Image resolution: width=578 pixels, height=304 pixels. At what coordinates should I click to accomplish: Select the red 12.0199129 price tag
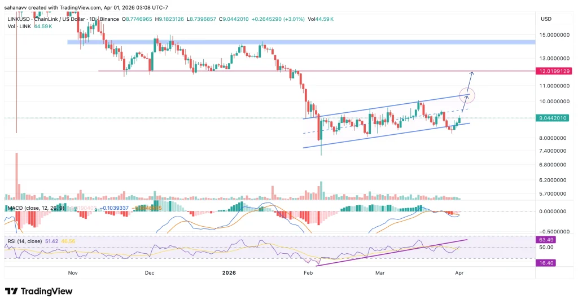[x=555, y=71]
